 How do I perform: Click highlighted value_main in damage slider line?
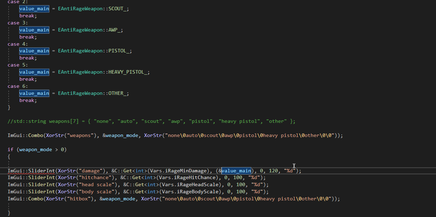pos(236,171)
